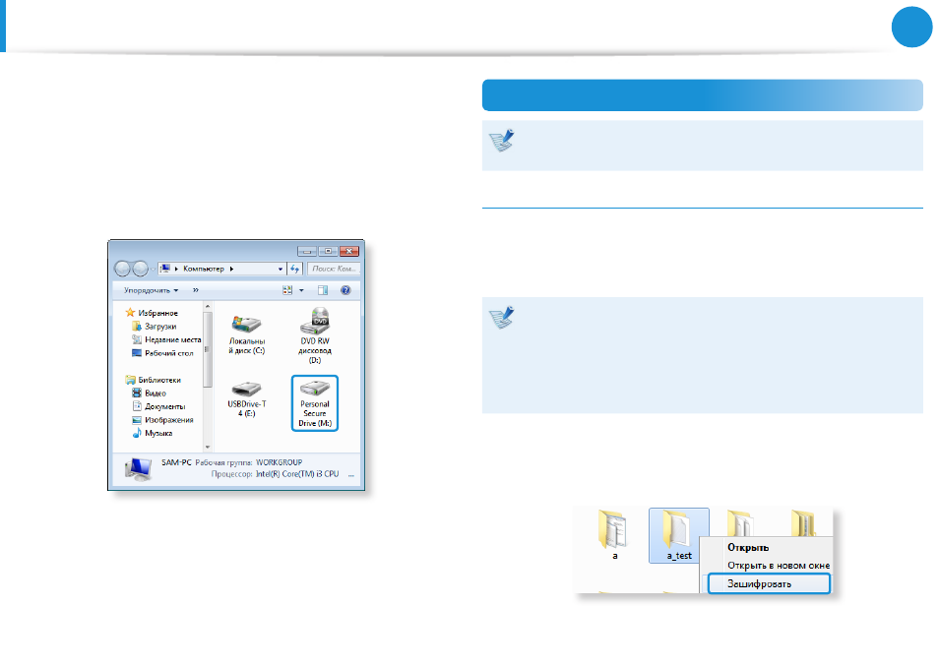
Task: Open the Документы library
Action: 158,406
